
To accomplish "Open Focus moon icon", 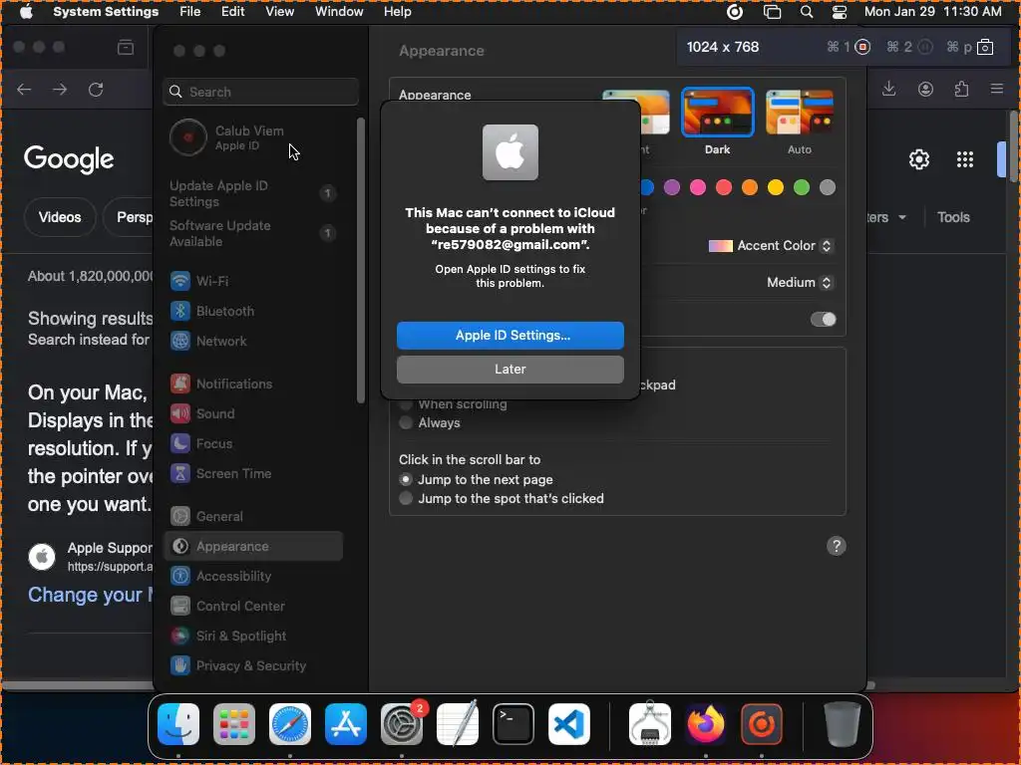I will point(180,443).
